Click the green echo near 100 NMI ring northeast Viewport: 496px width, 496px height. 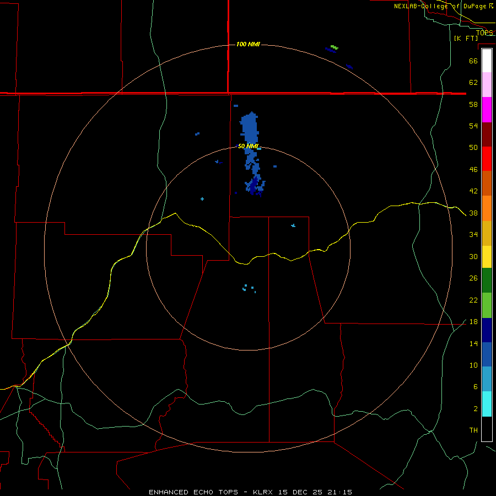(334, 47)
